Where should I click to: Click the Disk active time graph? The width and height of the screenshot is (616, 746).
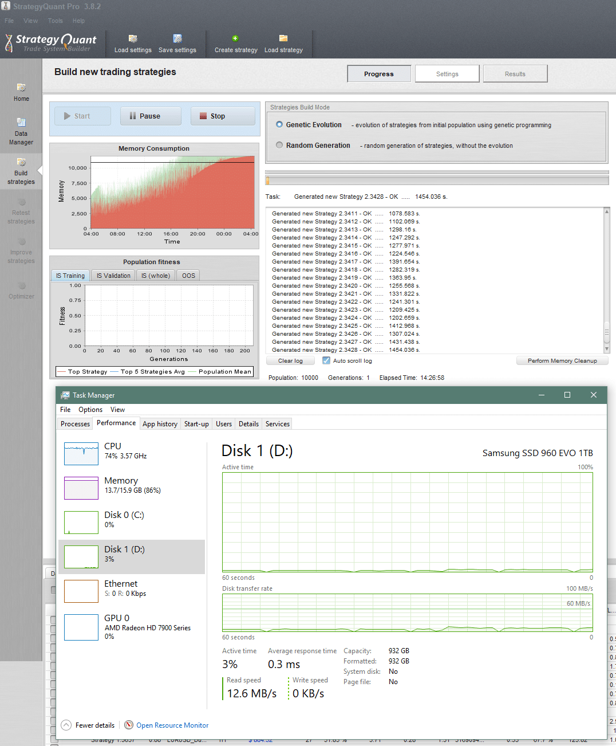coord(408,522)
